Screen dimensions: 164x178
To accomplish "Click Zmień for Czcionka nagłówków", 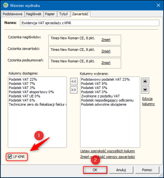I will coord(106,40).
